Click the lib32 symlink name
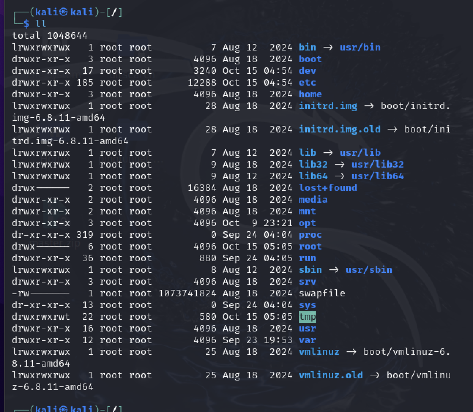 pos(313,164)
